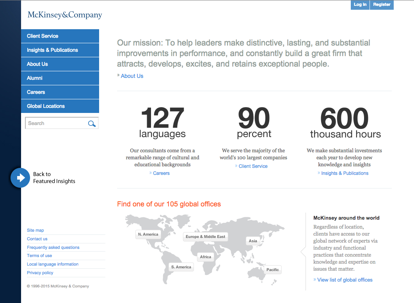Screen dimensions: 414x303
Task: View list of global offices
Action: [345, 280]
